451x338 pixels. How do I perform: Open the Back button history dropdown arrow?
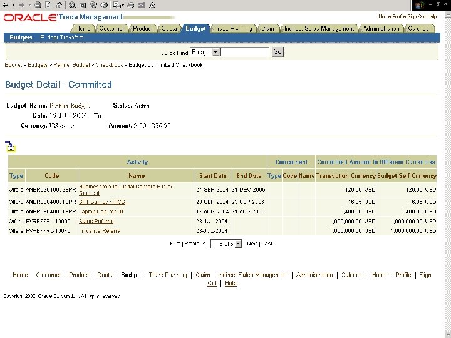13,5
